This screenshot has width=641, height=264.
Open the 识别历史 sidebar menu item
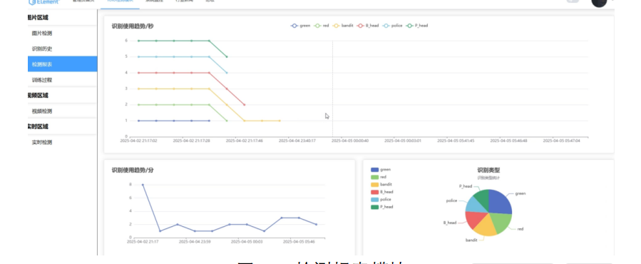[62, 49]
